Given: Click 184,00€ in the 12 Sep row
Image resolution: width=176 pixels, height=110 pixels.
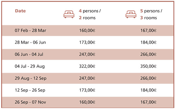Looking at the screenshot, I should coord(148,90).
